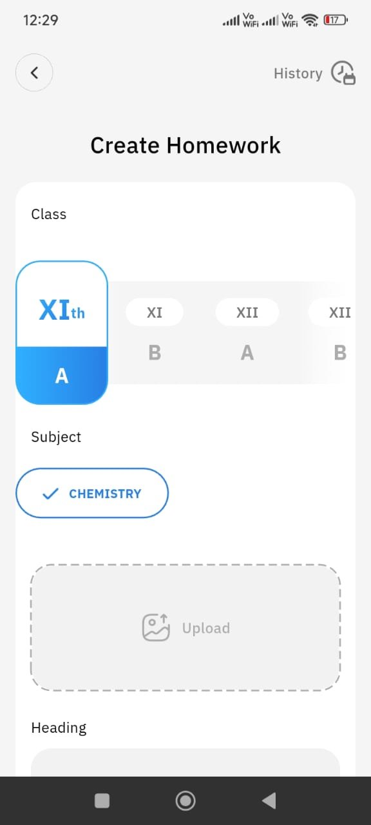Tap the back arrow at top left
Viewport: 371px width, 825px height.
(x=33, y=73)
